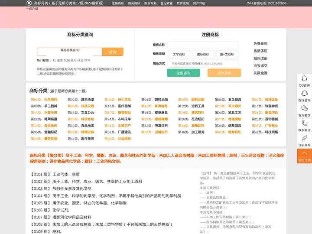Viewport: 312px width, 234px height.
Task: Open 第25类 服装鞋帽 category
Action: click(154, 119)
